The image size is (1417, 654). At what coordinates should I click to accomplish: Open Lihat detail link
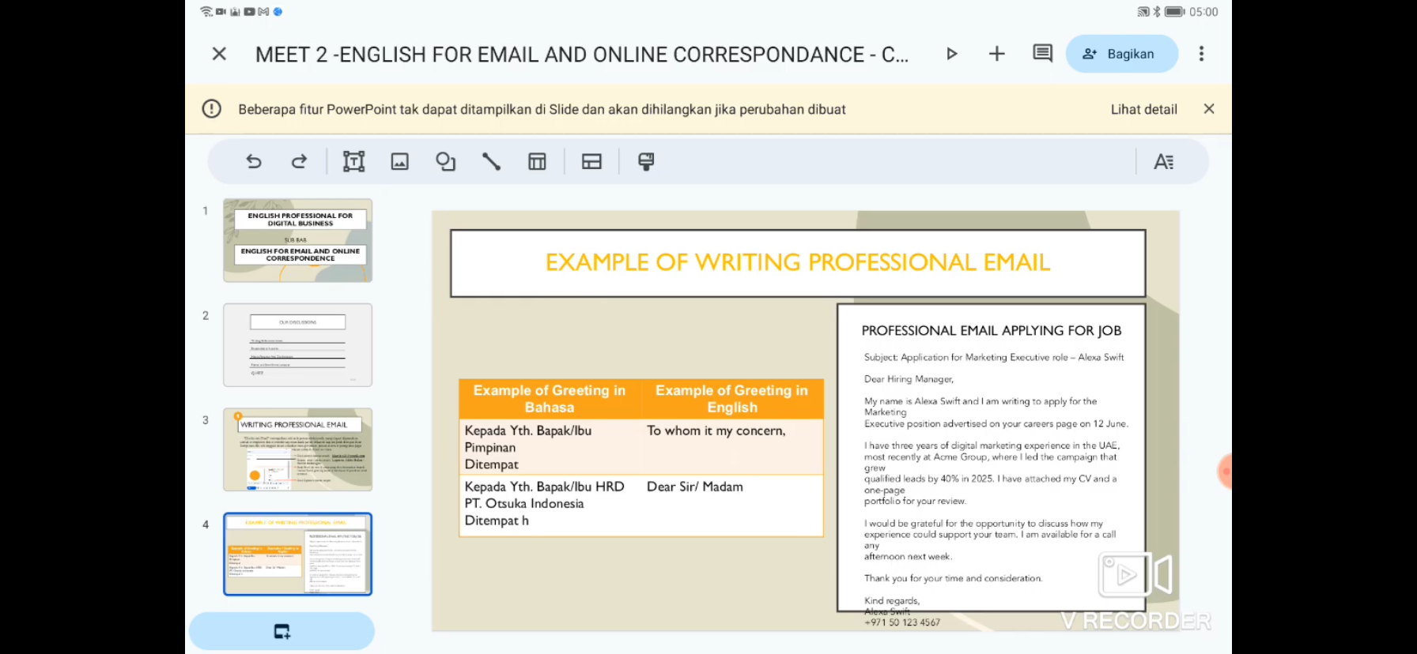(1143, 109)
